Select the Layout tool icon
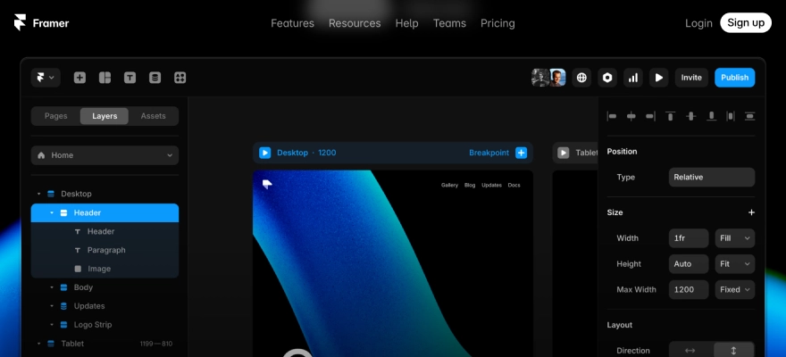Screen dimensions: 786x357 [x=105, y=78]
